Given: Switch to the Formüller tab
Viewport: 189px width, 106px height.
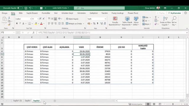Looking at the screenshot, I should [x=46, y=13].
